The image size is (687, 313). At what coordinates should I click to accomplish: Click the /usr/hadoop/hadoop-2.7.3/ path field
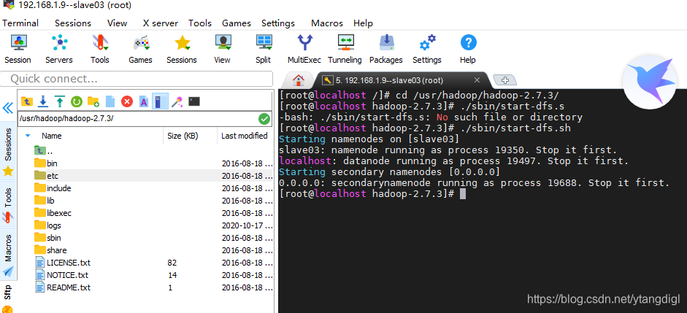point(137,119)
